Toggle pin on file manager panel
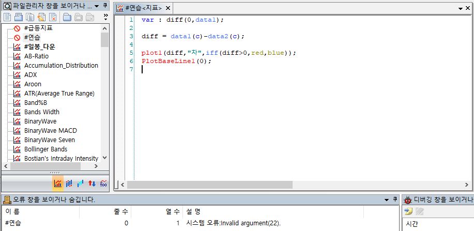Image resolution: width=474 pixels, height=231 pixels. pyautogui.click(x=105, y=6)
